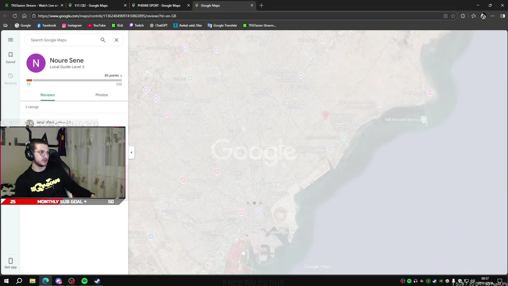
Task: Bookmark this page with star icon
Action: (x=453, y=16)
